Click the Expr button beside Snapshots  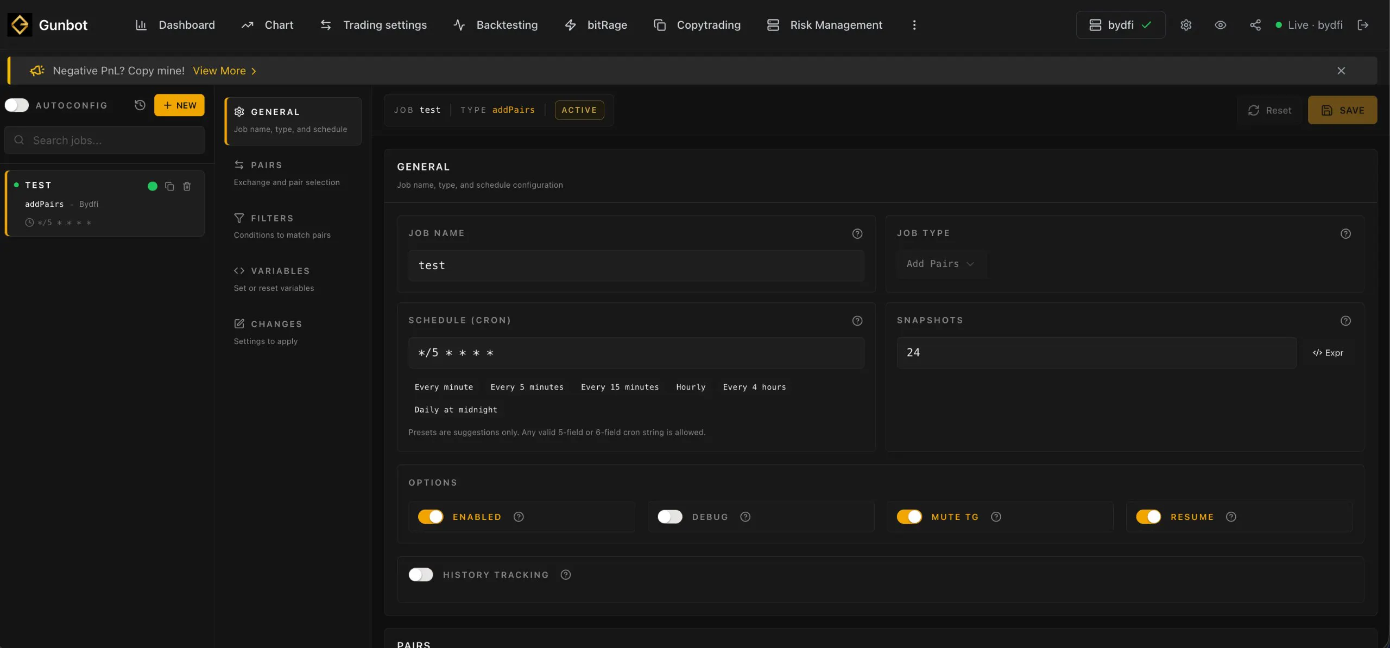(1328, 353)
